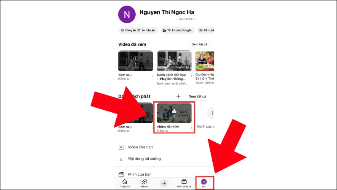This screenshot has height=190, width=337.
Task: Tap the create plus button in bottom bar
Action: pyautogui.click(x=164, y=183)
